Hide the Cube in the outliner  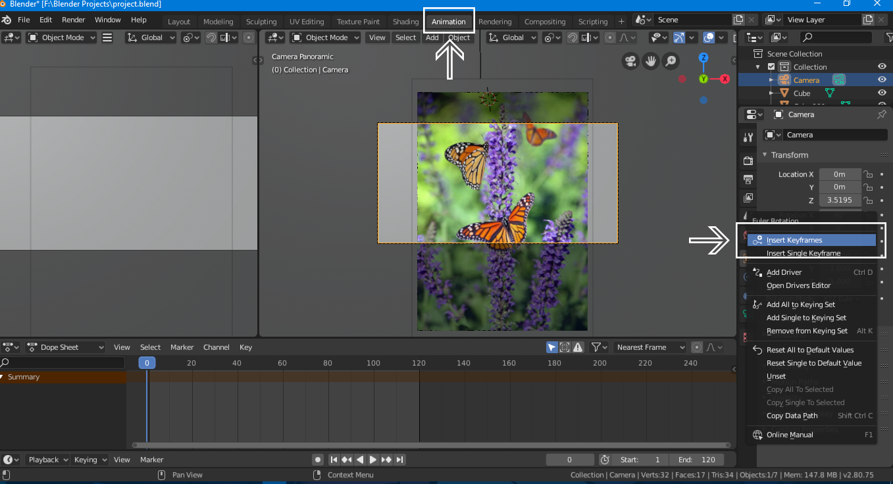tap(882, 93)
